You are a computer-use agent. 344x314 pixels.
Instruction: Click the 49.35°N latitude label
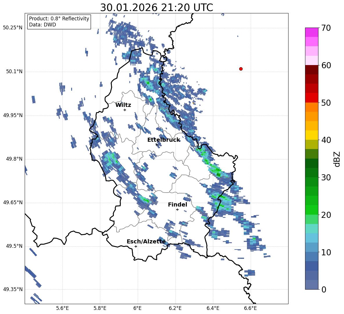(13, 290)
